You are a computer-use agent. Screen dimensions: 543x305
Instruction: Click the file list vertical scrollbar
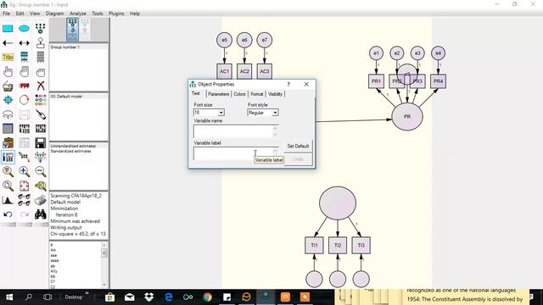tap(104, 265)
